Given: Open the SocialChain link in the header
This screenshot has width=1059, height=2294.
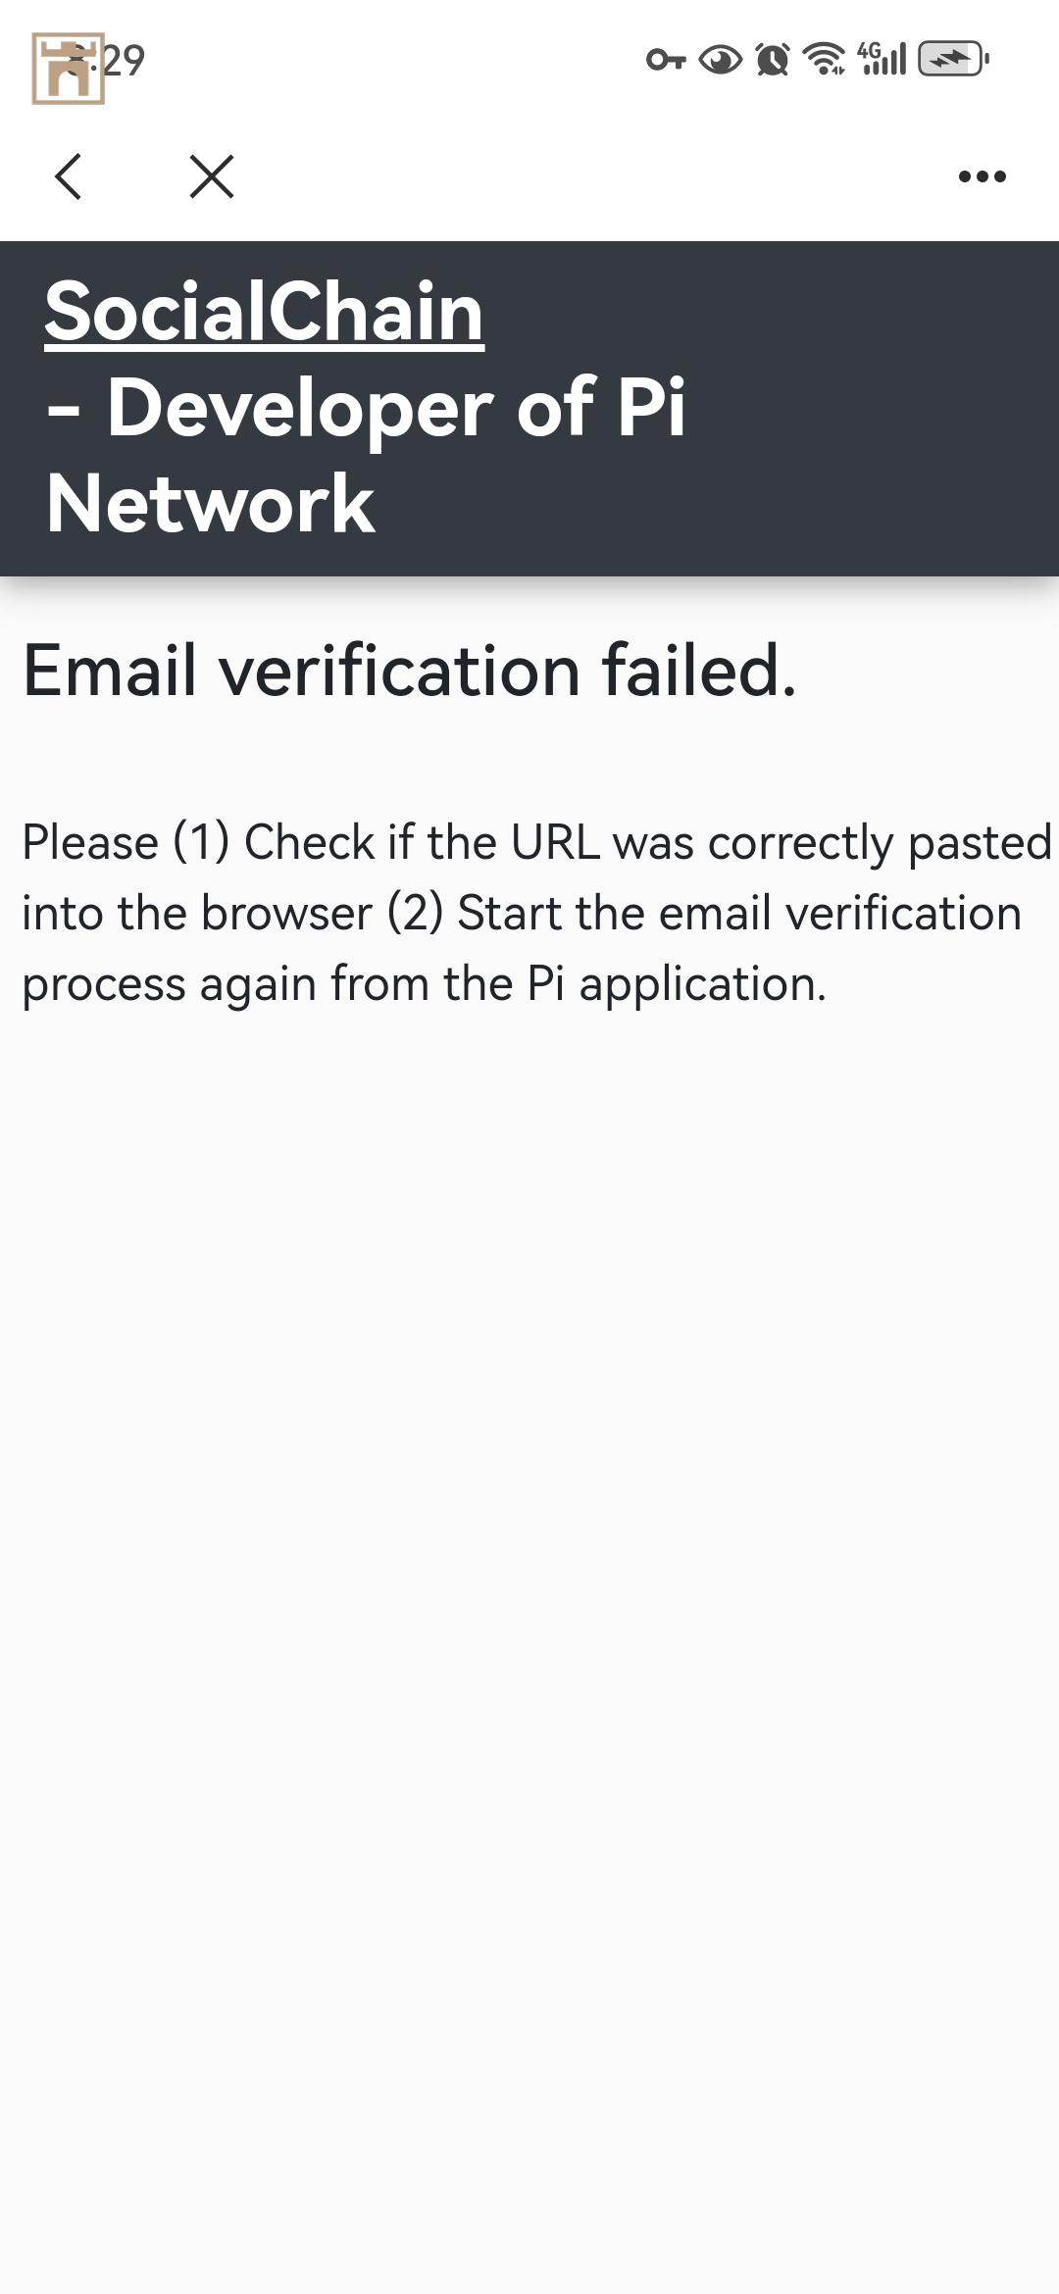Looking at the screenshot, I should point(264,312).
